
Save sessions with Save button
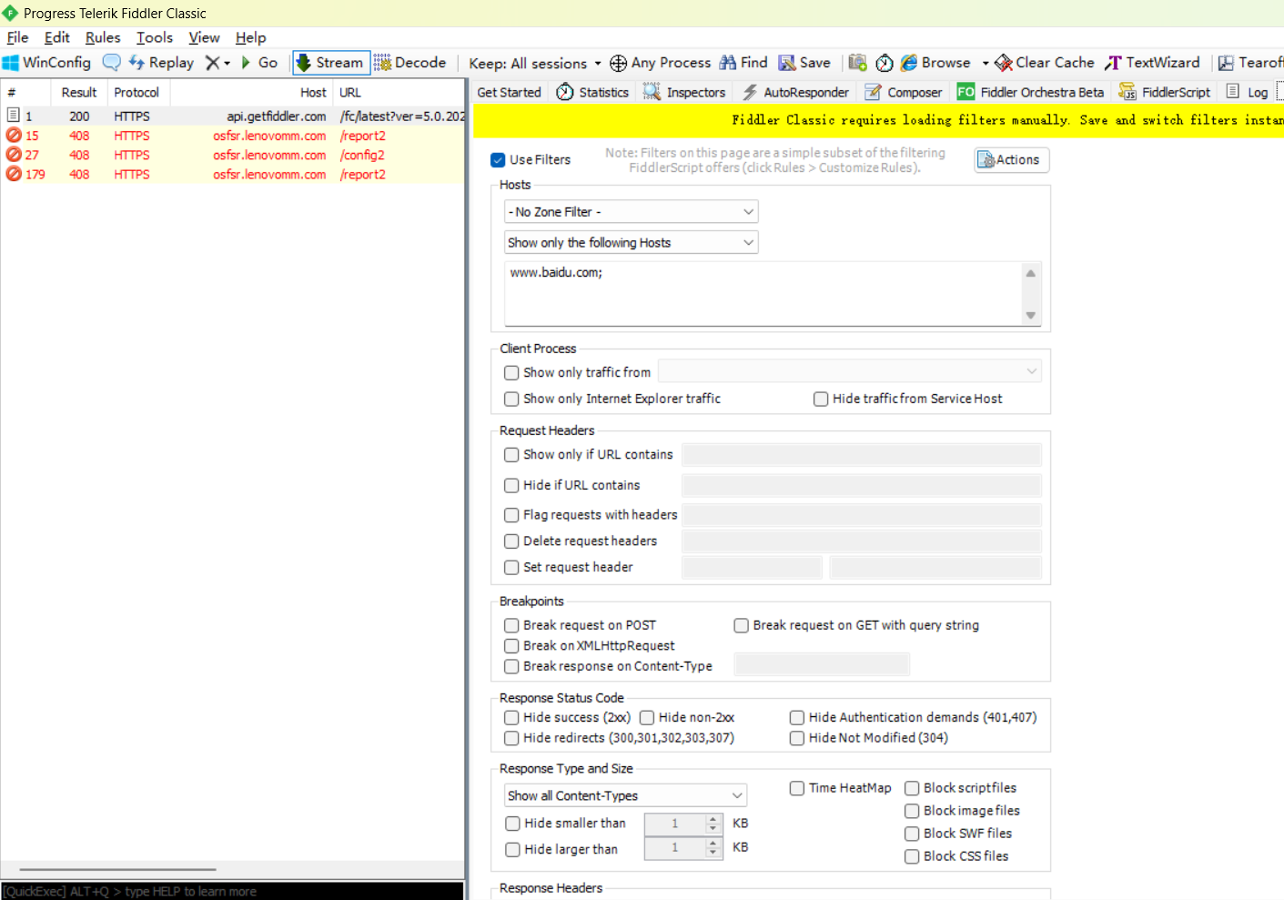804,63
